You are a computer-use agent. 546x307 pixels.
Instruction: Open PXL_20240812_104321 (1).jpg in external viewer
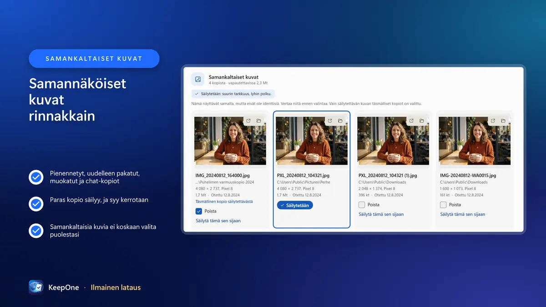click(x=411, y=121)
